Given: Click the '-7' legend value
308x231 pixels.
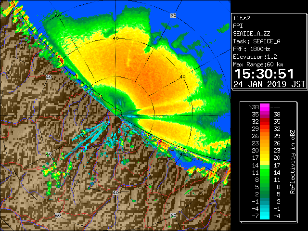Looking at the screenshot, I should coord(255,216).
